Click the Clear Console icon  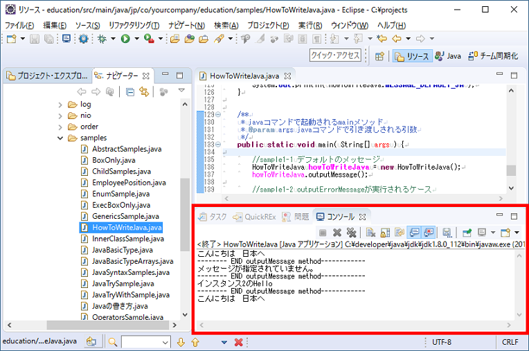click(x=371, y=233)
